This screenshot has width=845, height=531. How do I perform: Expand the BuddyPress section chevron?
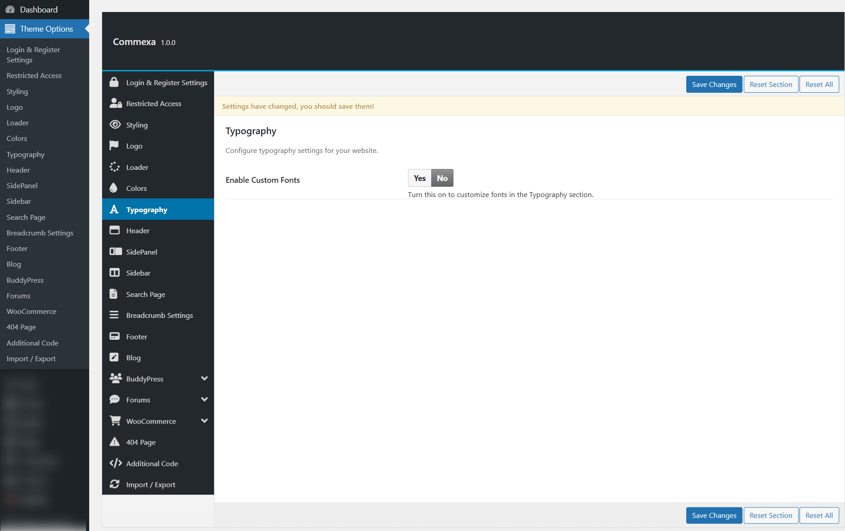pyautogui.click(x=204, y=379)
